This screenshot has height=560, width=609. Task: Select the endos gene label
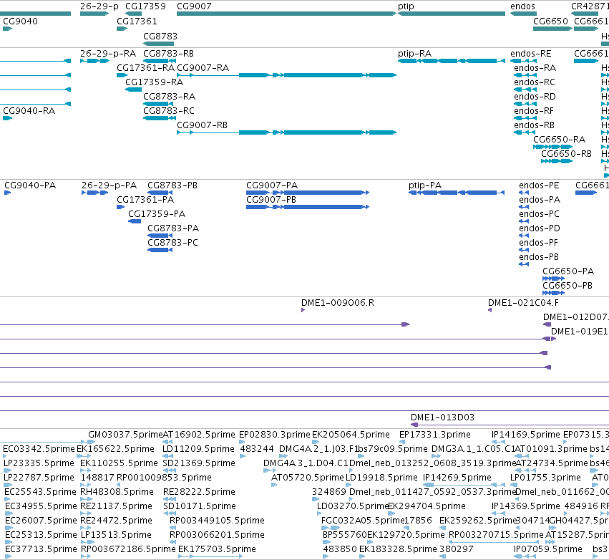tap(523, 6)
